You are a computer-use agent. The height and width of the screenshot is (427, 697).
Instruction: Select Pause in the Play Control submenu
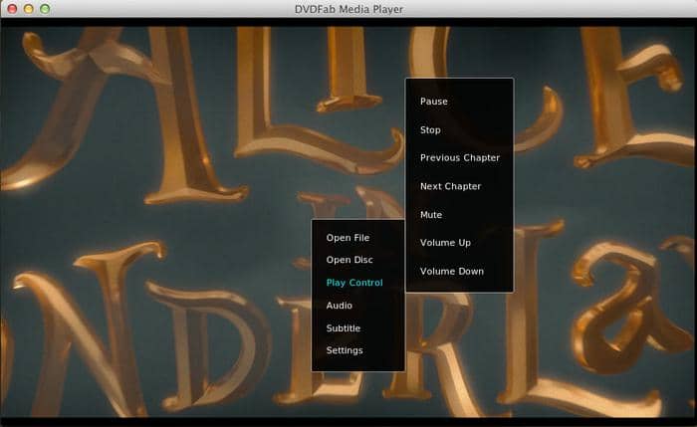pyautogui.click(x=434, y=102)
